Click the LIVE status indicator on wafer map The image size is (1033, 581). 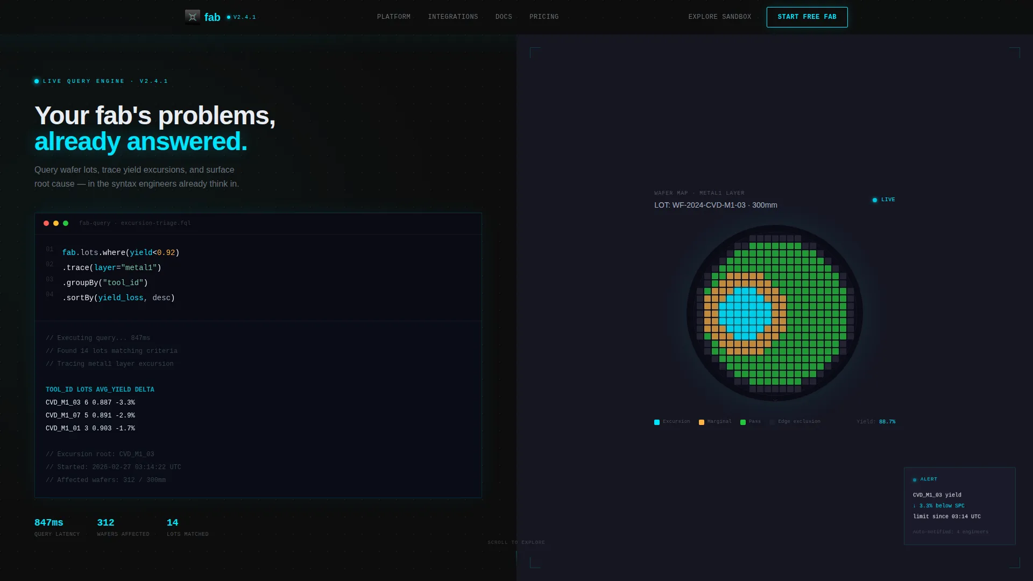pos(884,200)
